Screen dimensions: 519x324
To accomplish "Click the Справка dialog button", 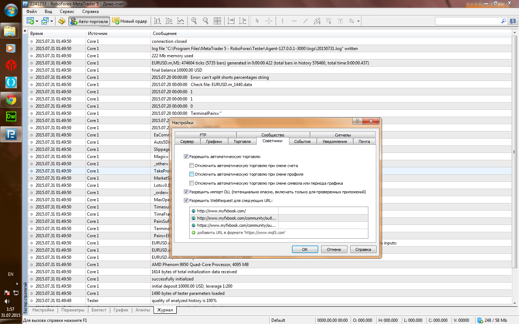I will (363, 249).
